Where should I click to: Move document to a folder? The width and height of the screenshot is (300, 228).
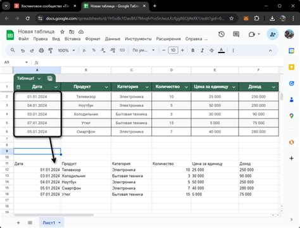tap(72, 32)
